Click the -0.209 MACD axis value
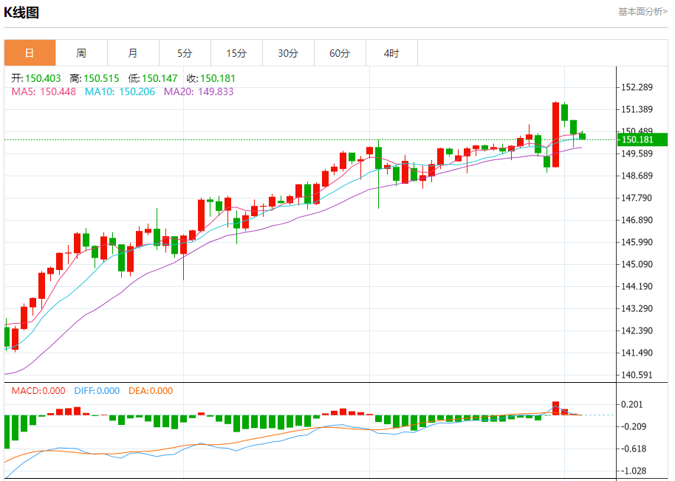The height and width of the screenshot is (481, 675). (633, 426)
